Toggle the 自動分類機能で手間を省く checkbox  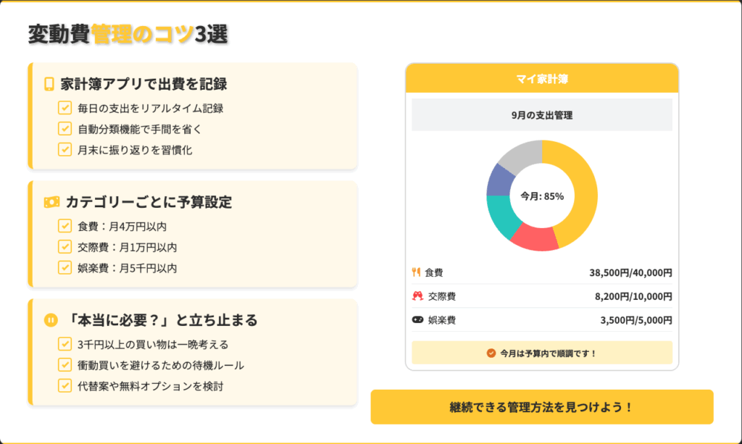coord(64,129)
